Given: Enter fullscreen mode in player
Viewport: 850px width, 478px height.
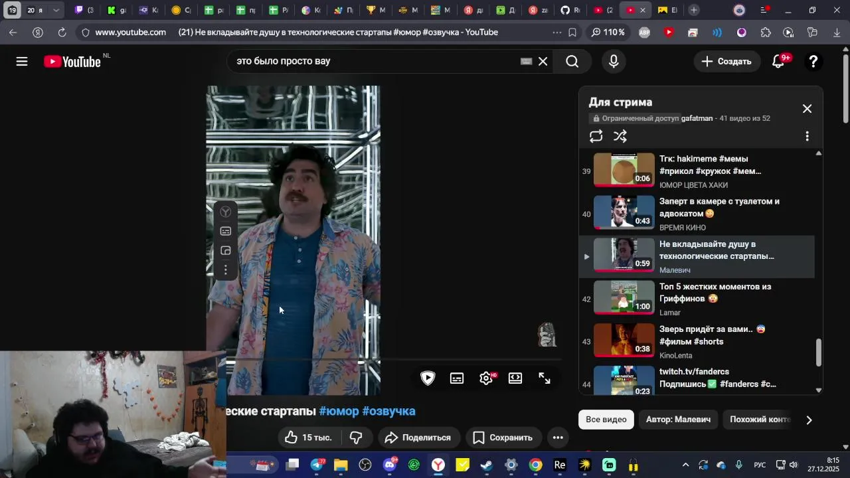Looking at the screenshot, I should pos(545,378).
